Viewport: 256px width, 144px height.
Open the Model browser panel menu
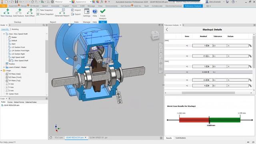(47, 25)
